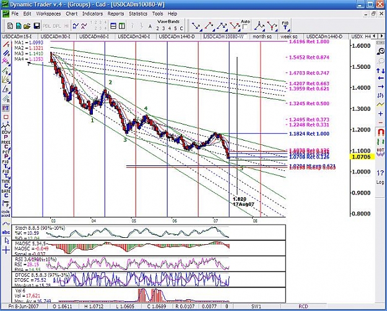Click the blue document icon next to circled C
The width and height of the screenshot is (387, 311).
pyautogui.click(x=19, y=25)
